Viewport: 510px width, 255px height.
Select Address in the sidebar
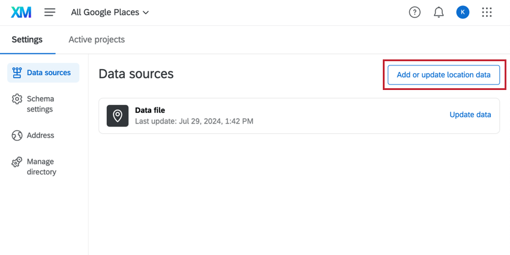[x=40, y=136]
